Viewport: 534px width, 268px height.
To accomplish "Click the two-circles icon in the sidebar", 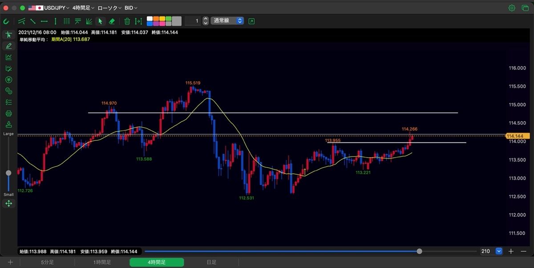I will (x=8, y=91).
